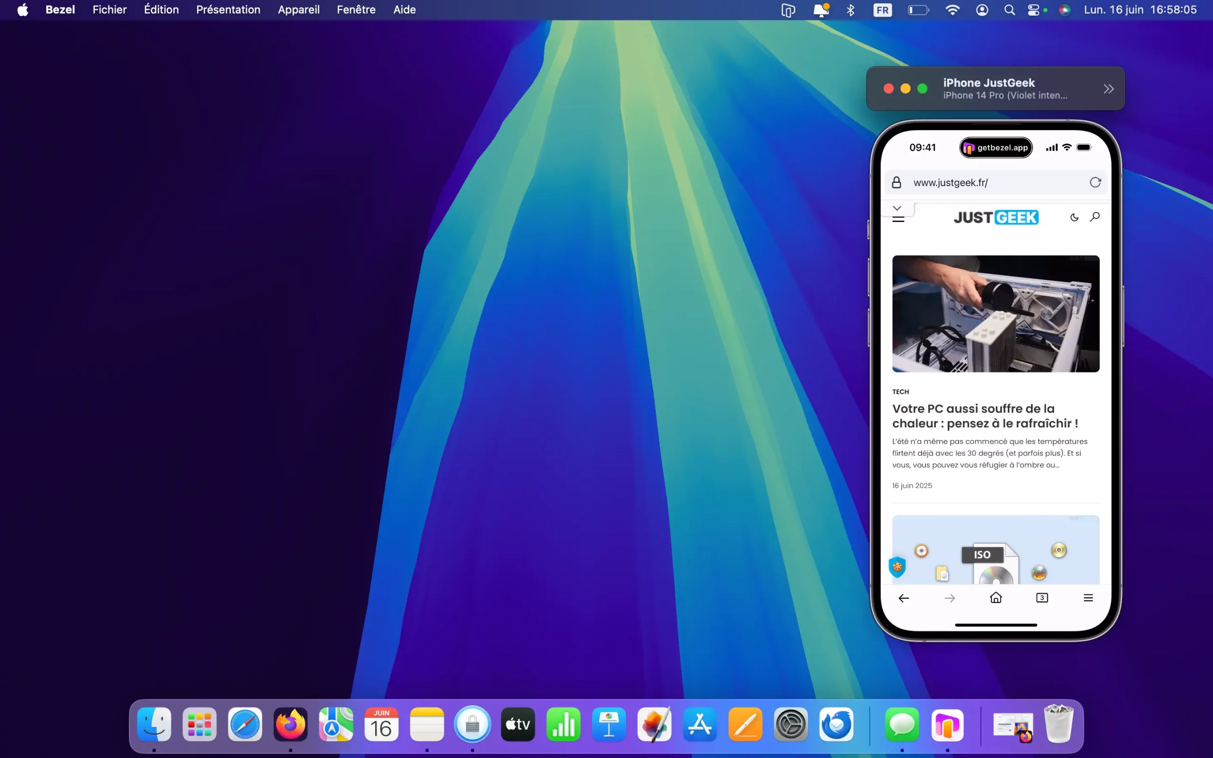Viewport: 1213px width, 758px height.
Task: Open Control Center in menu bar
Action: 1033,10
